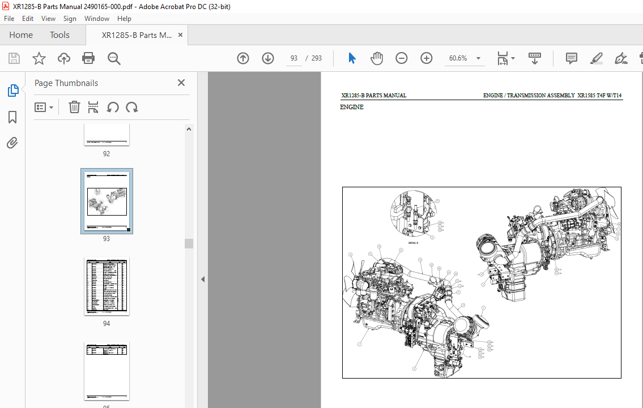Print the parts manual
The height and width of the screenshot is (408, 643).
(89, 58)
